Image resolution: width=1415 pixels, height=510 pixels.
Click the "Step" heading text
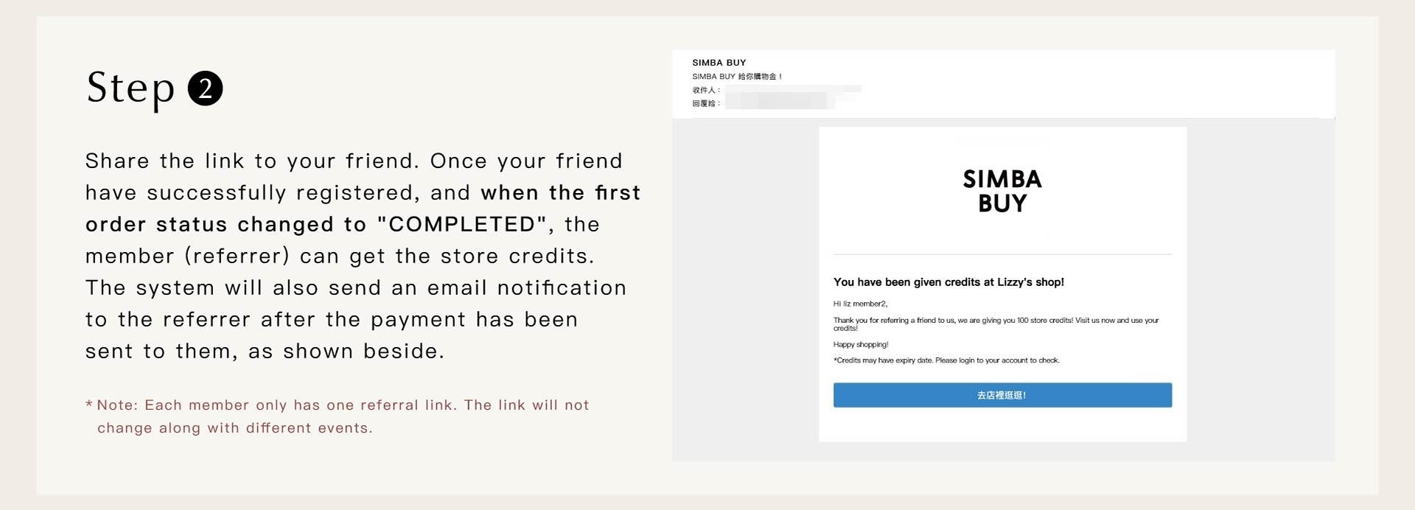click(x=130, y=88)
